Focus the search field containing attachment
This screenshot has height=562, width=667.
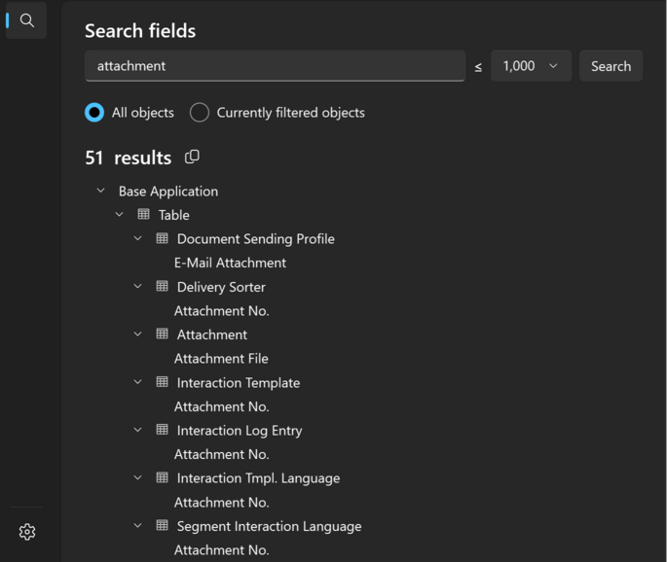click(x=275, y=66)
